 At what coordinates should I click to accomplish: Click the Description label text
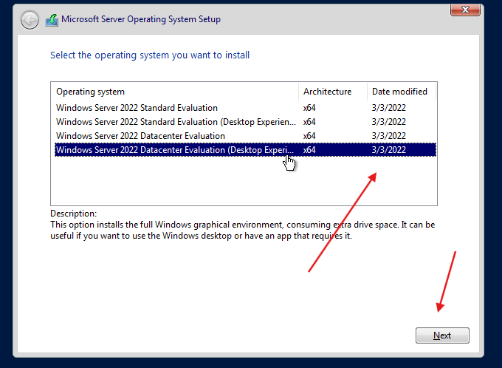pos(73,214)
